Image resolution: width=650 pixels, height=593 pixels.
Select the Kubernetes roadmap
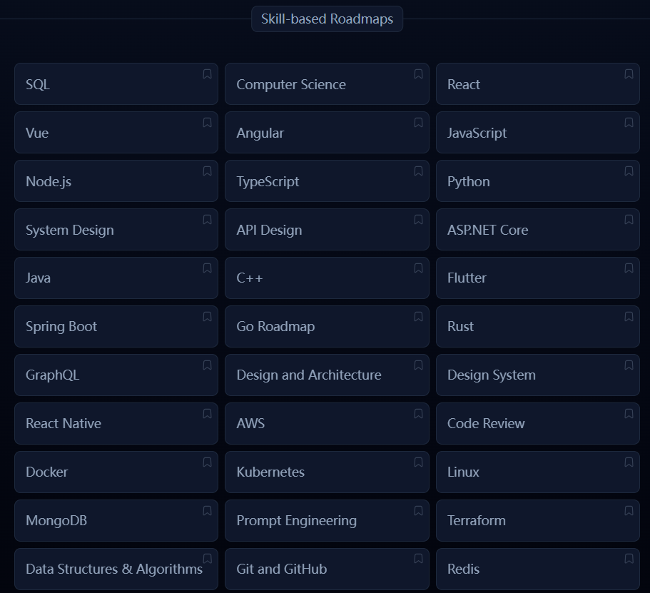(327, 472)
